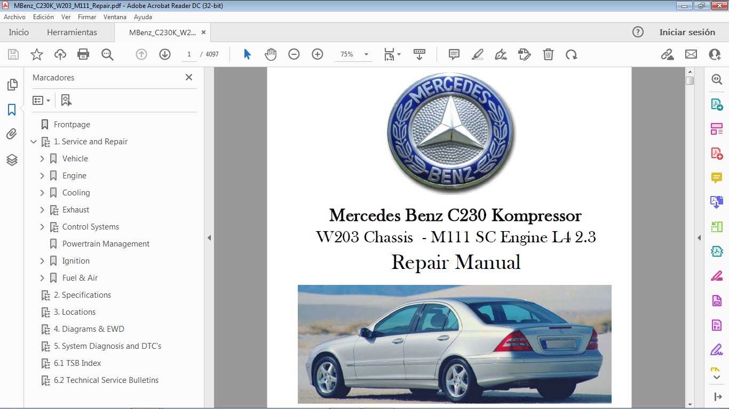
Task: Open the Ayuda menu
Action: [143, 17]
